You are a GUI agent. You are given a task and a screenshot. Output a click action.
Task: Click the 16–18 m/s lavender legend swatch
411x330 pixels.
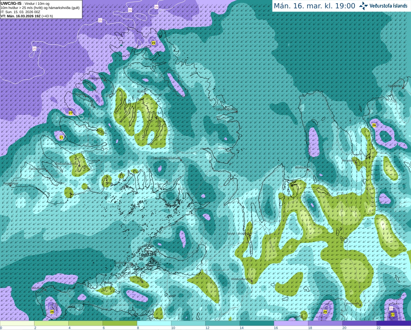[x=291, y=323]
